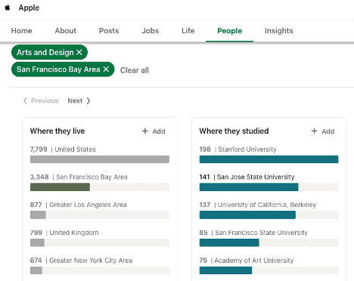
Task: Click Clear all filters
Action: coord(135,70)
